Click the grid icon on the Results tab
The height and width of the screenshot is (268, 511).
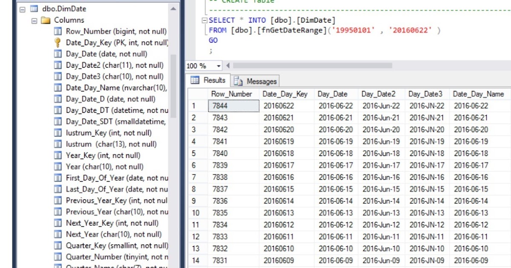coord(195,80)
